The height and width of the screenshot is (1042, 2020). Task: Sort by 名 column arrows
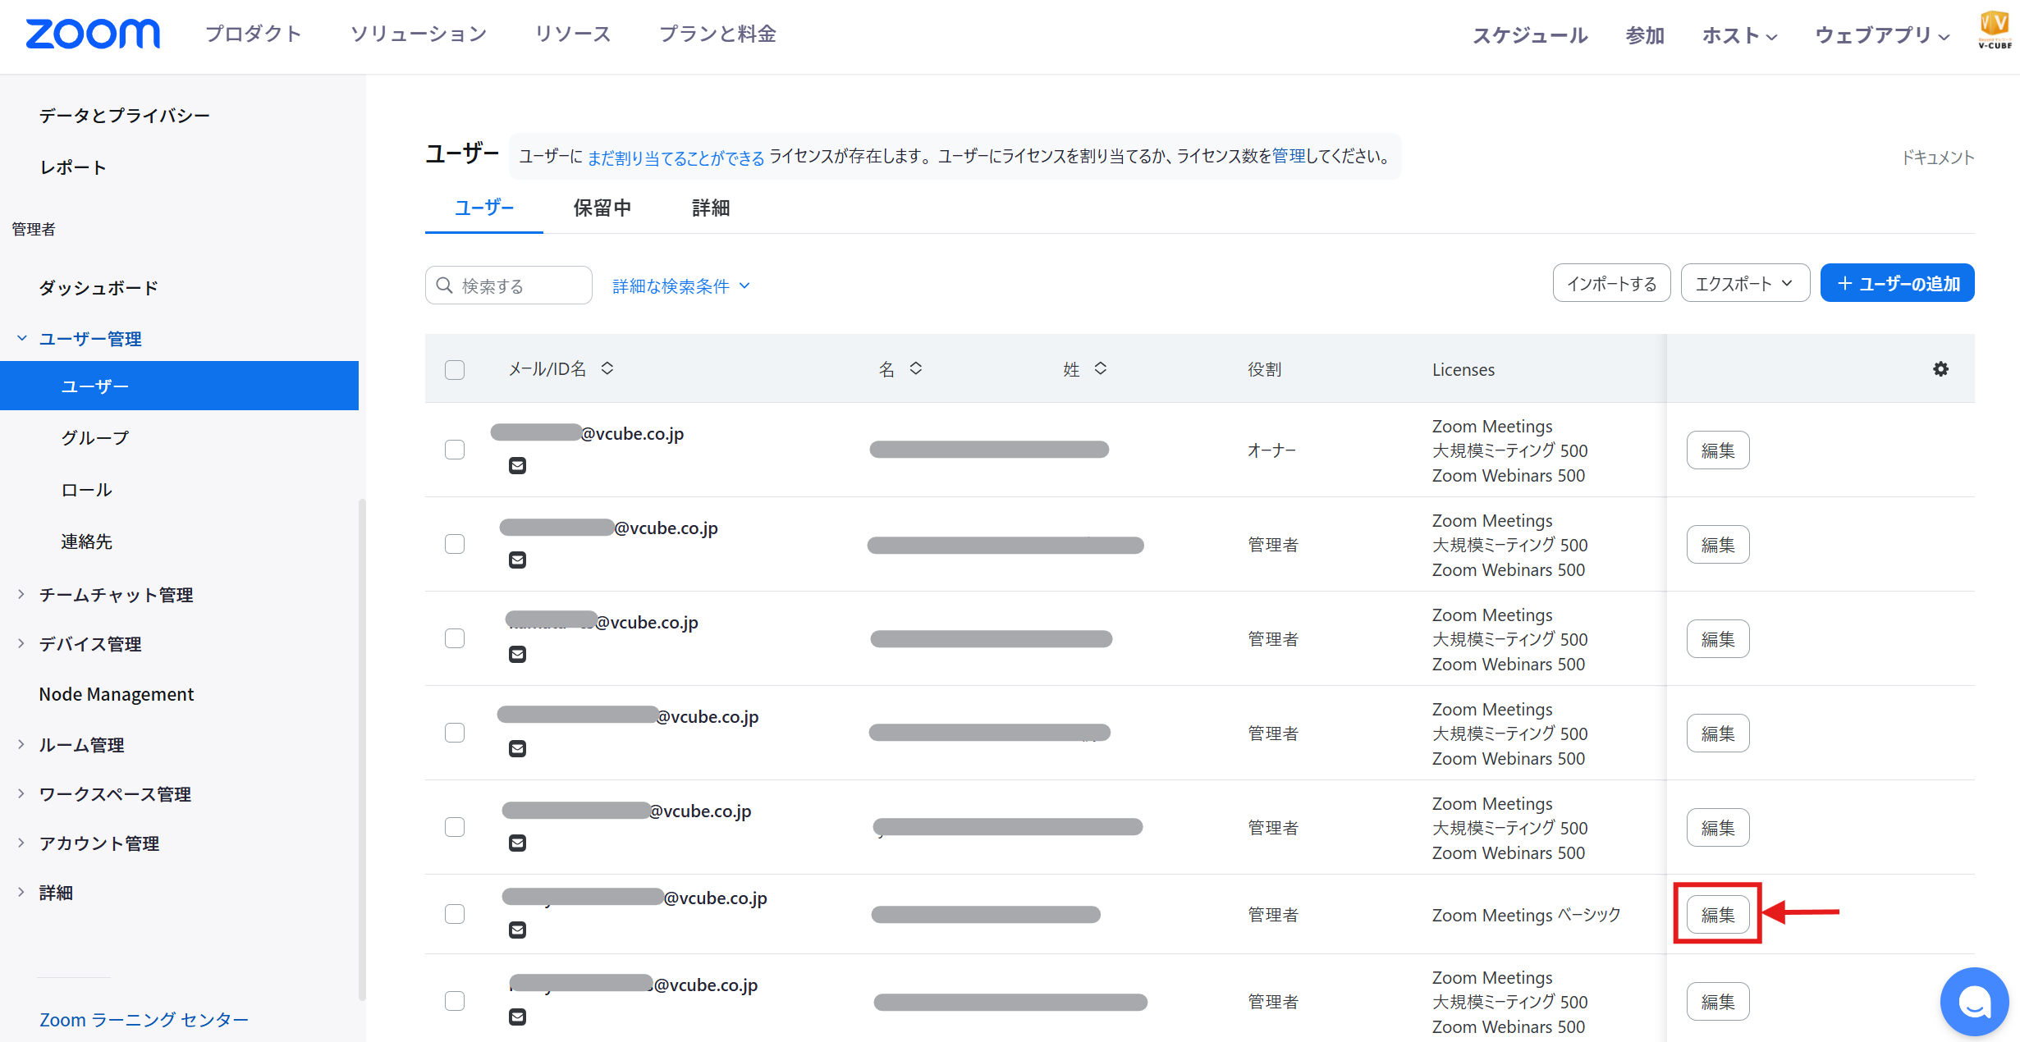916,368
